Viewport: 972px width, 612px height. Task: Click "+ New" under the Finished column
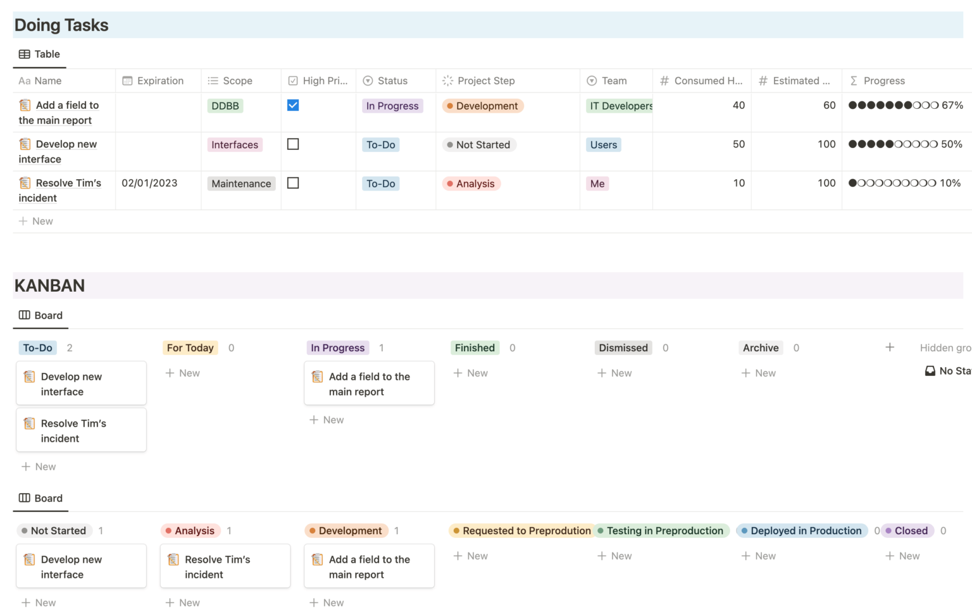(470, 373)
